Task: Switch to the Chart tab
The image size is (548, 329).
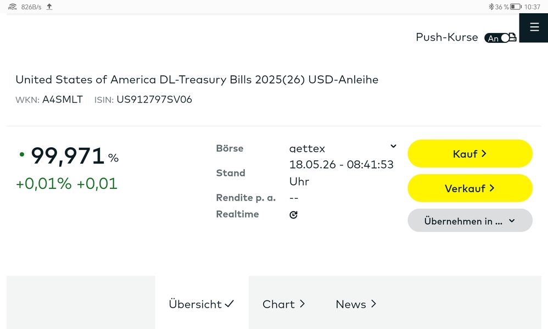Action: 284,304
